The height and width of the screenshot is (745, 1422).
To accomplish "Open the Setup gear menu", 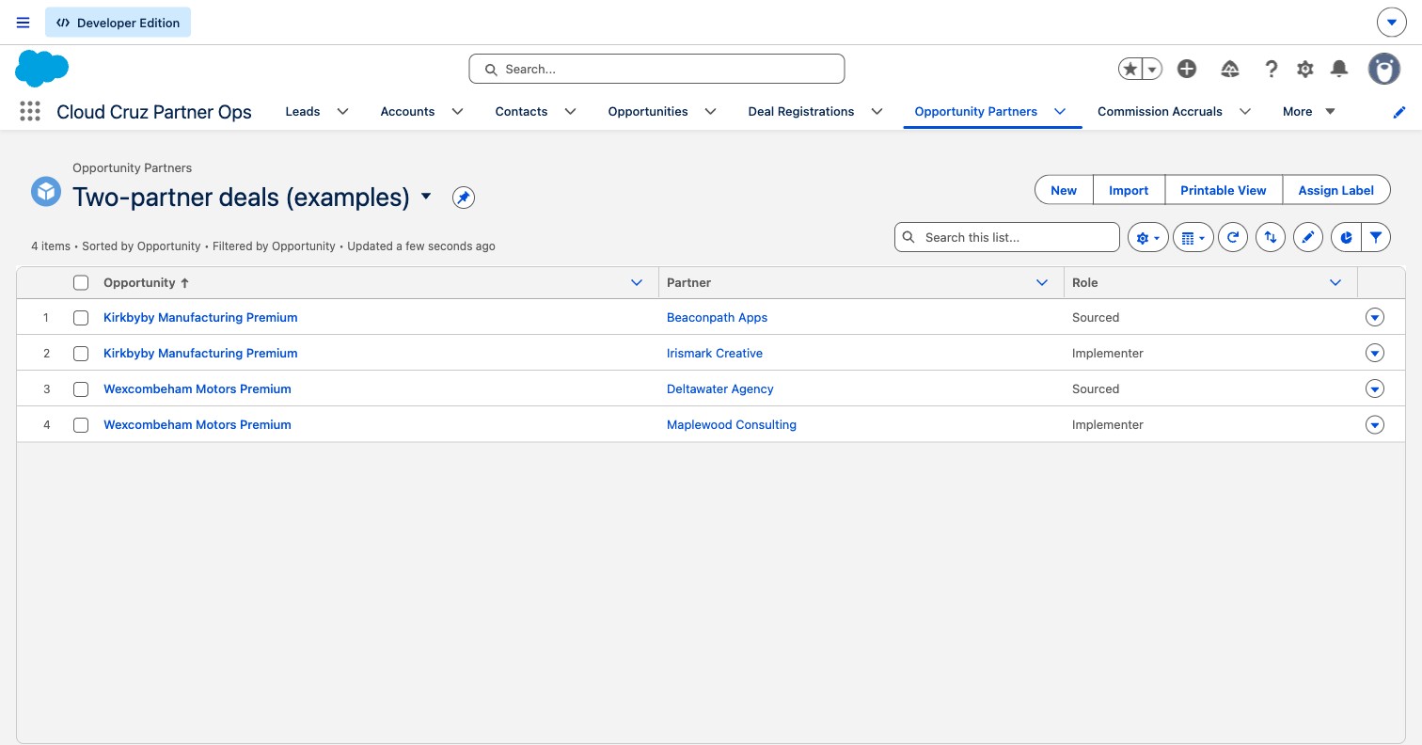I will [x=1304, y=69].
